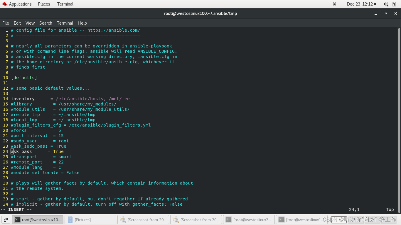Click the '# implicit - gather by default' comment line
The width and height of the screenshot is (401, 225).
click(97, 204)
